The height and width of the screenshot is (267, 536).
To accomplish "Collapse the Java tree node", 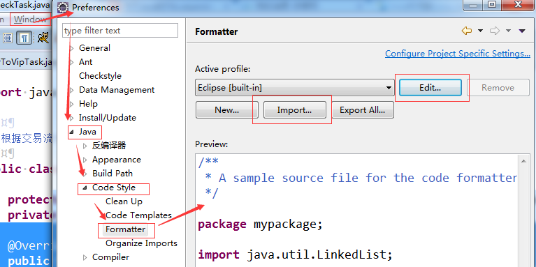I will 71,132.
